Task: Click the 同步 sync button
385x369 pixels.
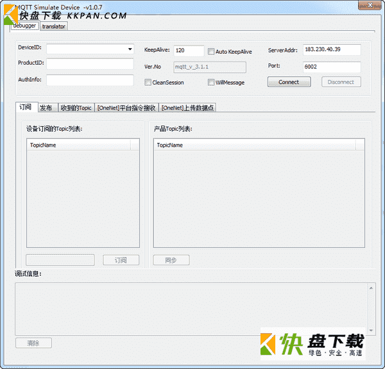Action: (171, 260)
